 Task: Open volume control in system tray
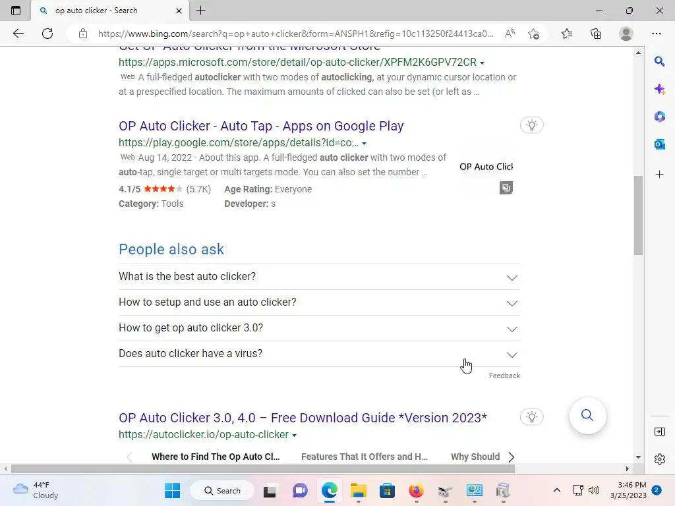(594, 490)
